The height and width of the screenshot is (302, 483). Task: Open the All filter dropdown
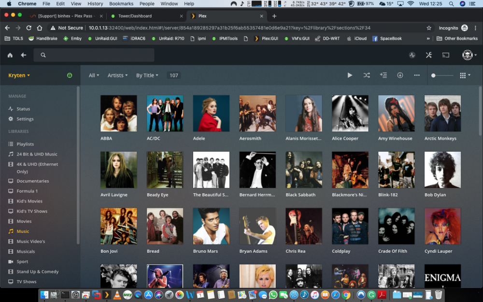(x=94, y=75)
